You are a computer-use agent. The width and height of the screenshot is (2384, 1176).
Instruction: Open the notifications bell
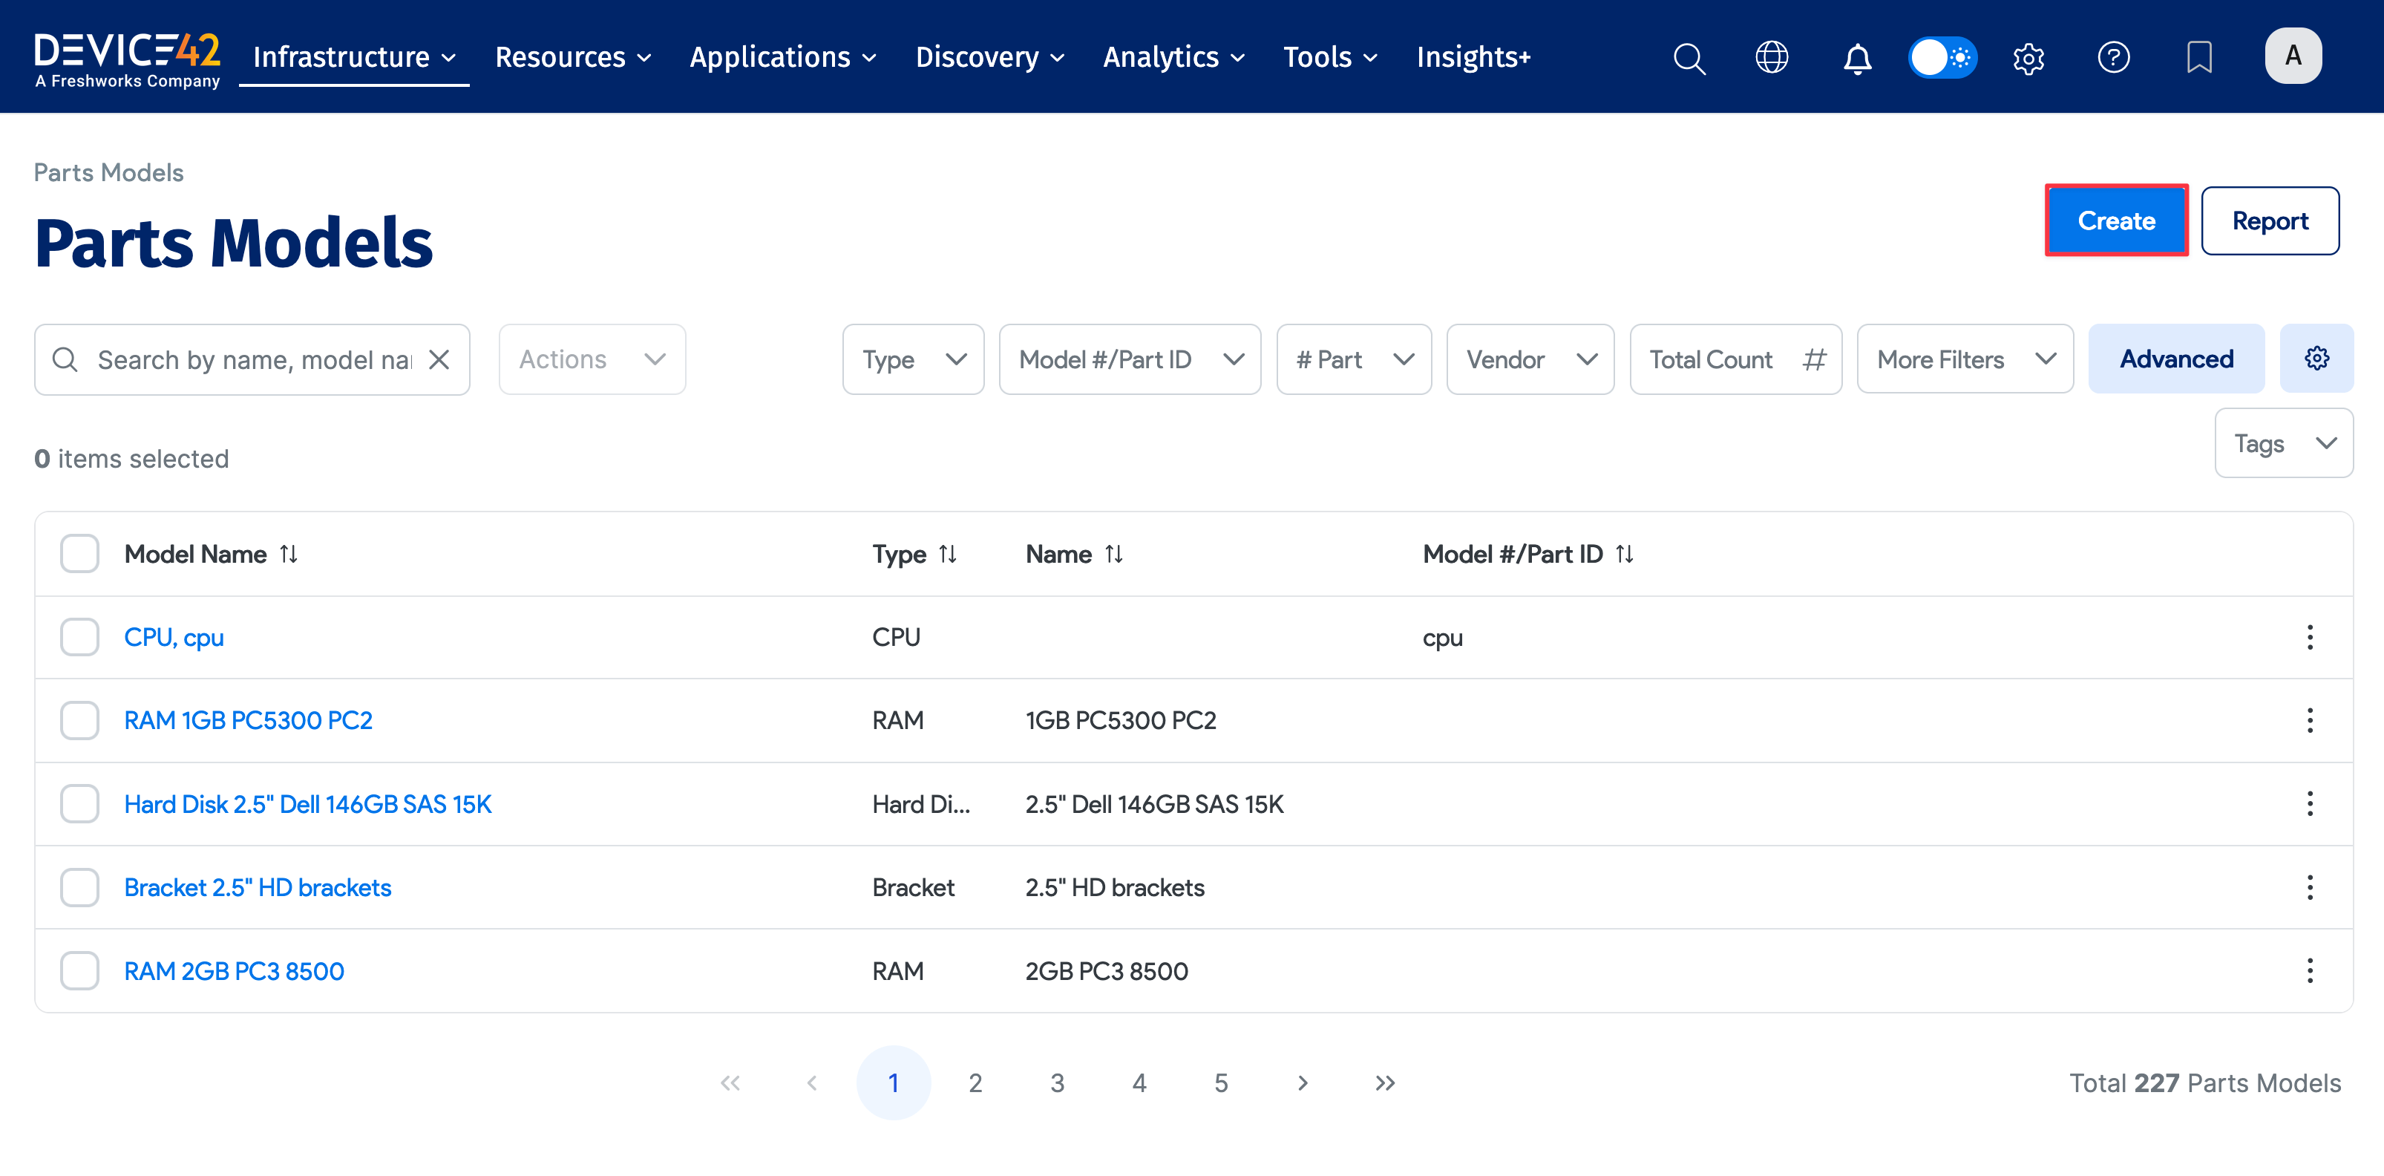(1856, 57)
